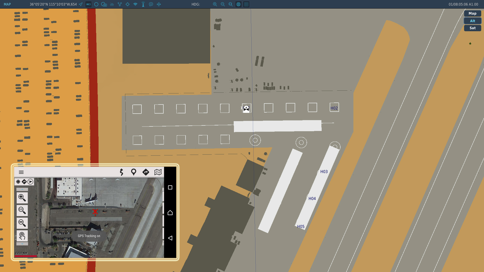
Task: Click the rocket antenna icon in toolbar
Action: pos(143,4)
